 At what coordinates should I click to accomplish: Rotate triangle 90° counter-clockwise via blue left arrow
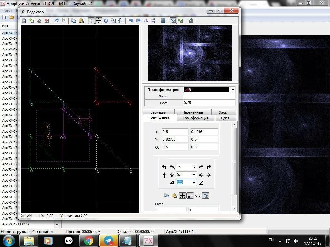pos(131,21)
